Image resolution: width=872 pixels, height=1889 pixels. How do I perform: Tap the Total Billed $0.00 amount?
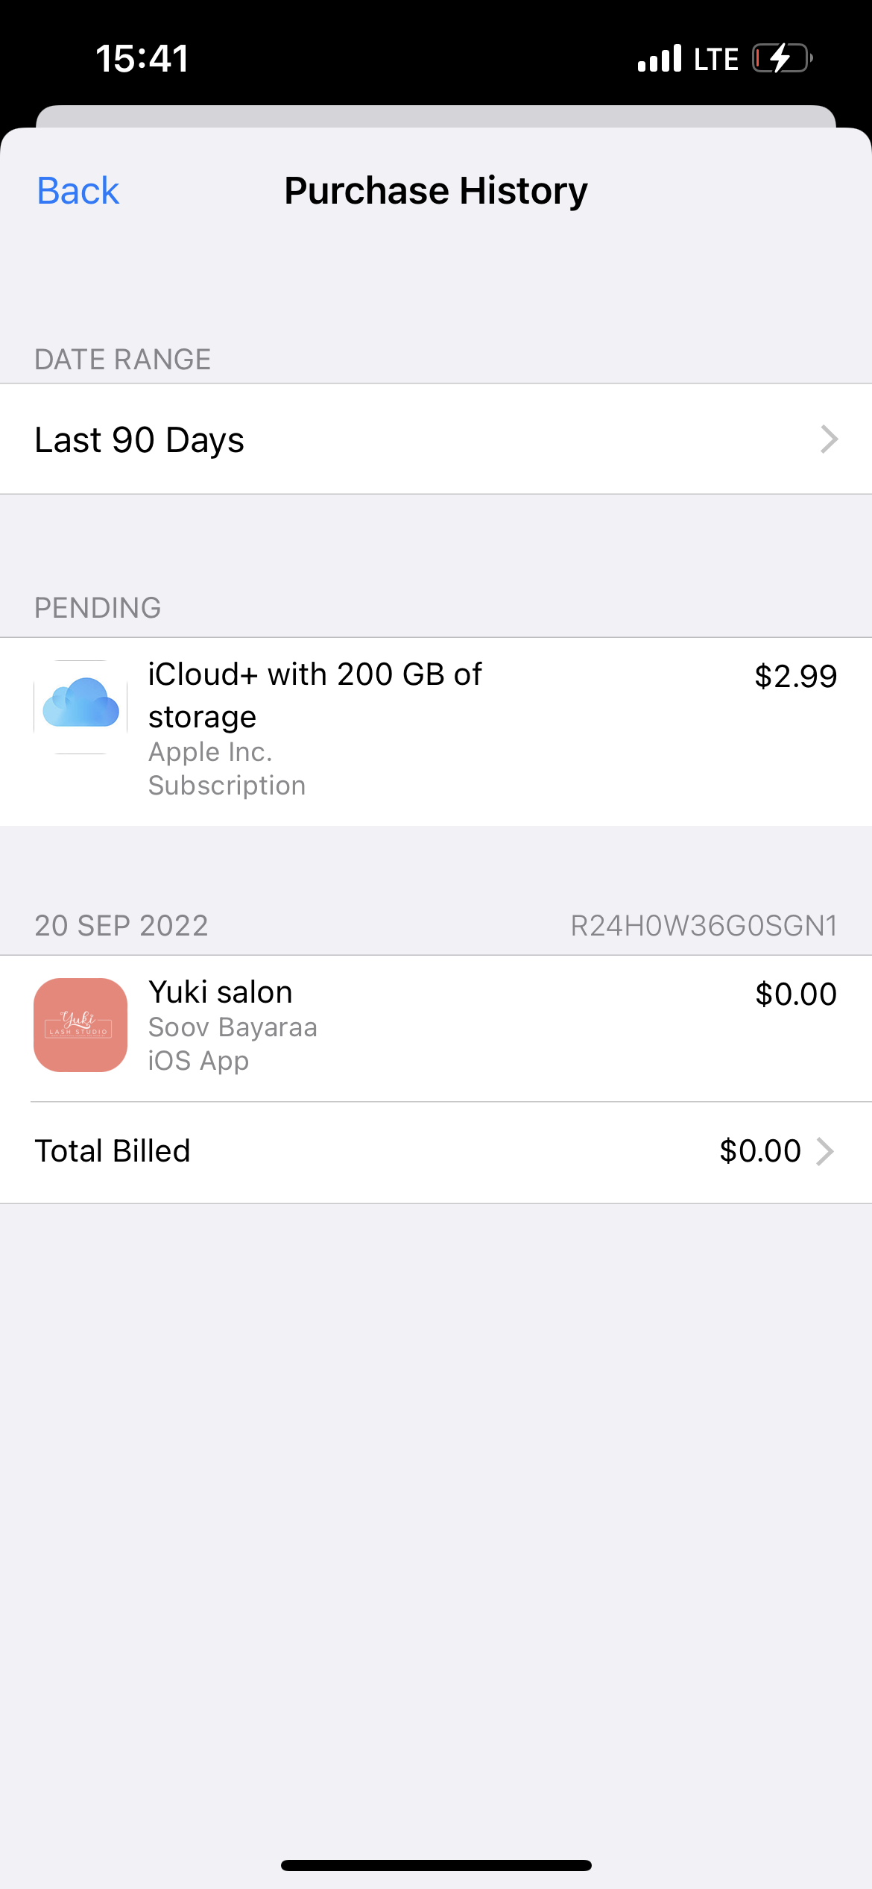click(759, 1151)
